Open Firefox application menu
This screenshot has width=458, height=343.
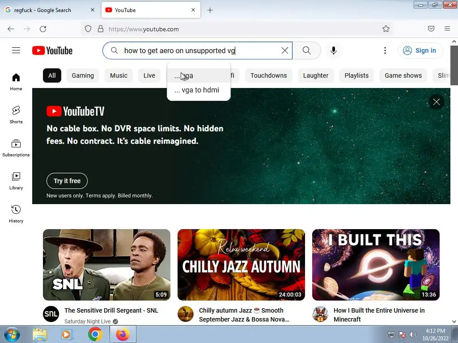click(x=447, y=29)
